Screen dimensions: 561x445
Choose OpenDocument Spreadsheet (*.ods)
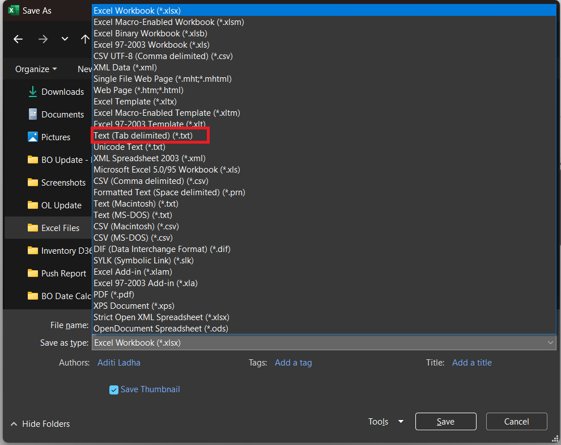pos(324,329)
